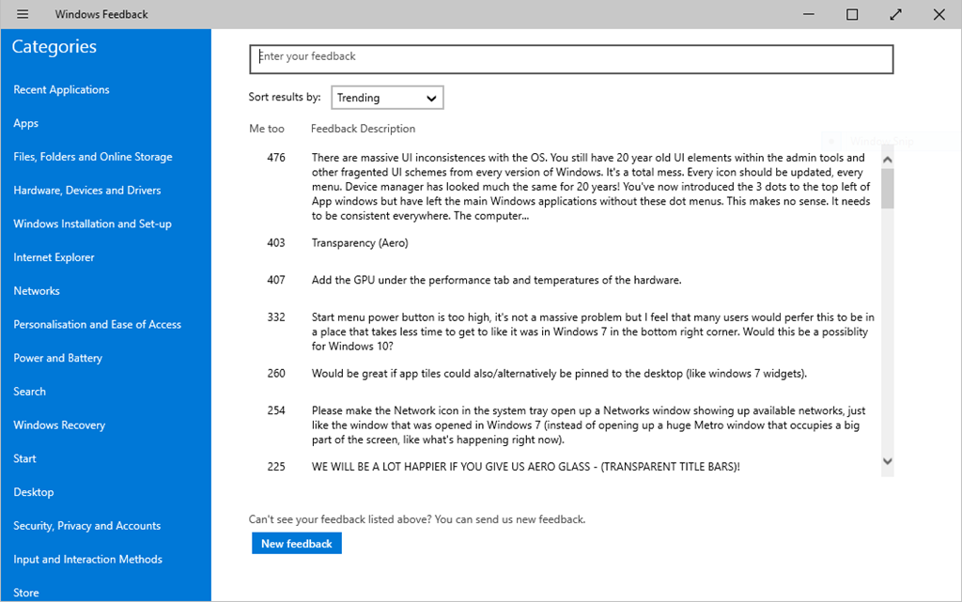Click the 407 Me too count
This screenshot has height=602, width=962.
click(276, 280)
